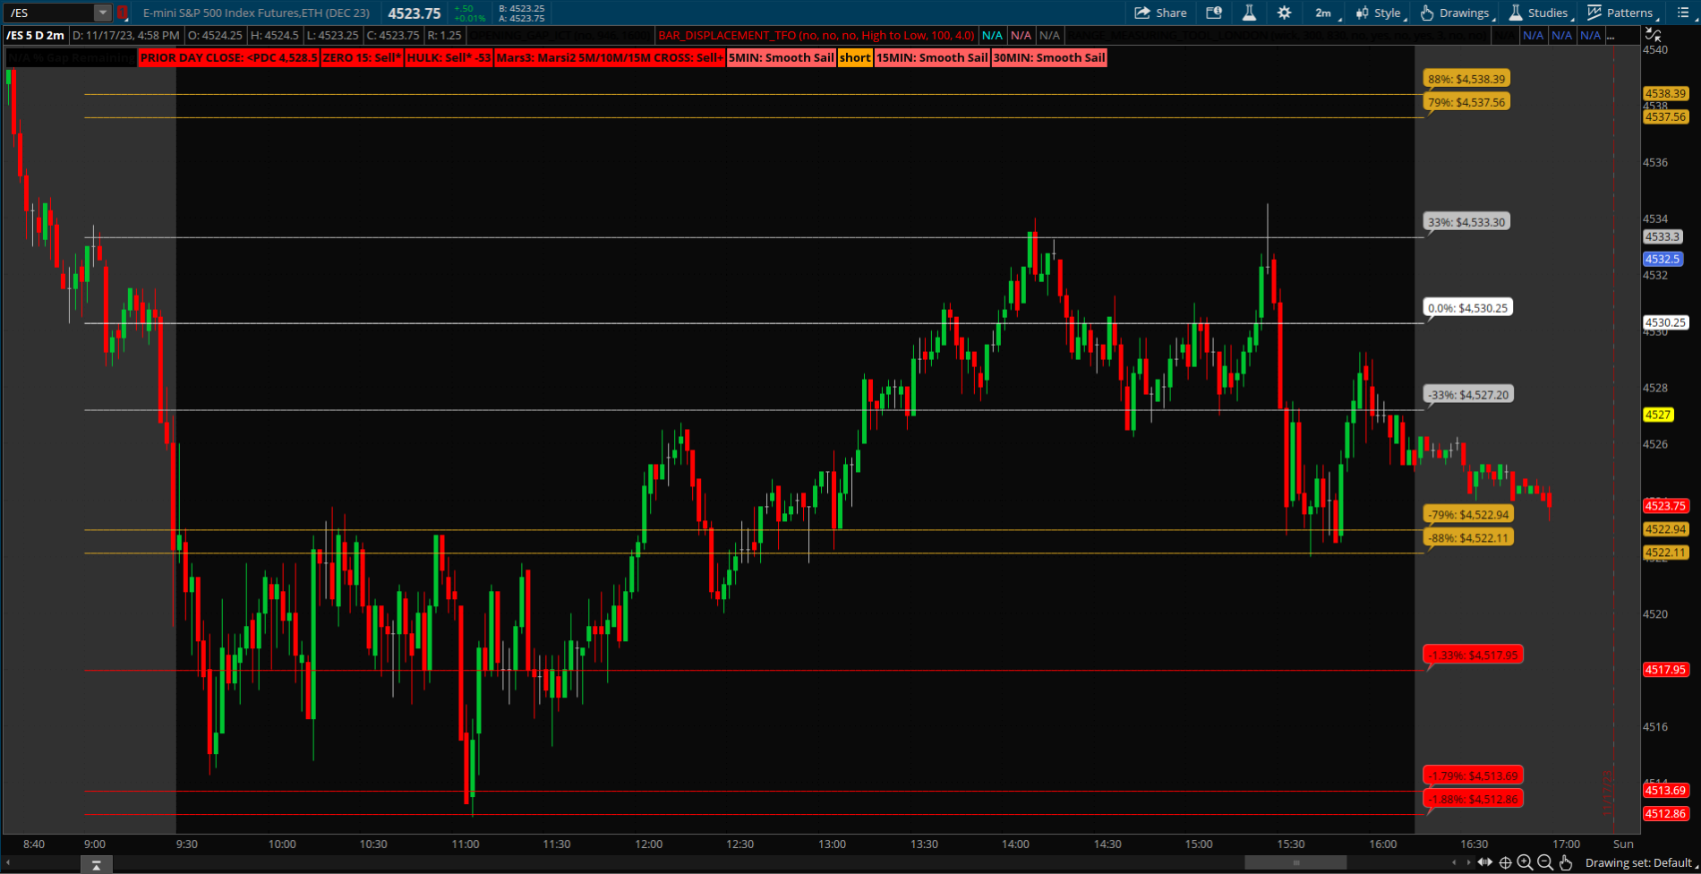1701x874 pixels.
Task: Open the /ES symbol dropdown arrow
Action: click(x=103, y=13)
